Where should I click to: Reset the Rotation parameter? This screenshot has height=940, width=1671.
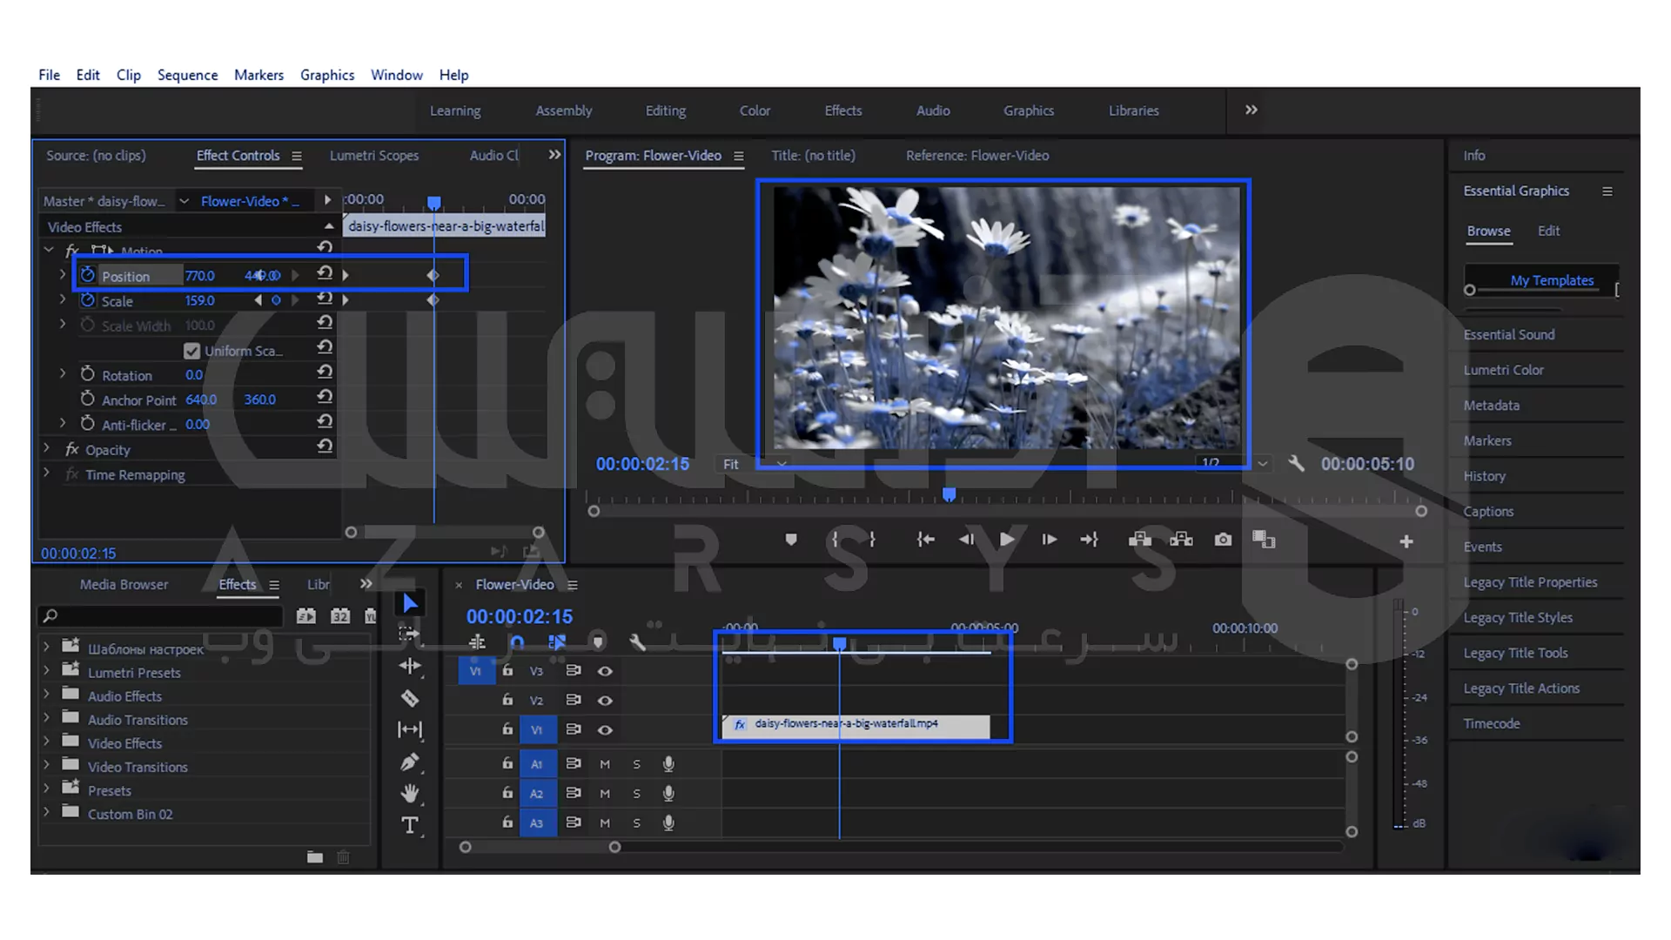pyautogui.click(x=325, y=372)
